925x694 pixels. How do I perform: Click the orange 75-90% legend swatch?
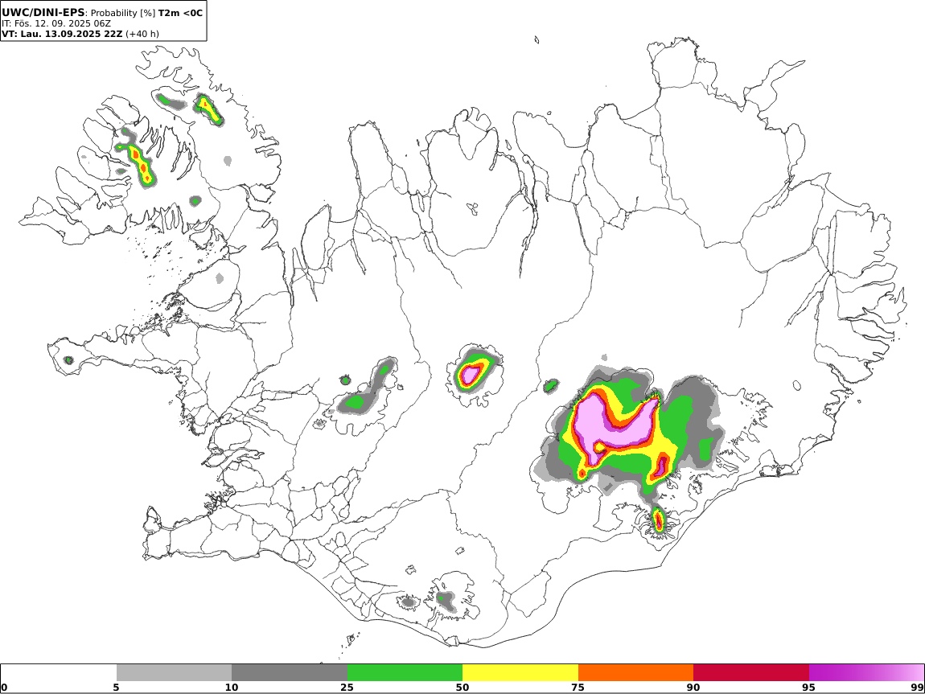636,673
